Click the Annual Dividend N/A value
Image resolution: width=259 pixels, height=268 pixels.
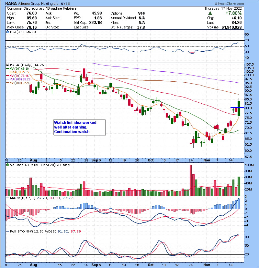click(x=141, y=18)
